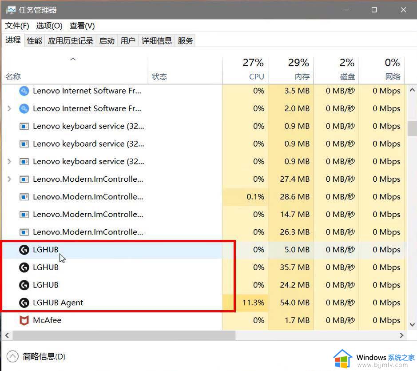Viewport: 417px width, 371px height.
Task: Sort by the 名称 column header
Action: click(x=75, y=70)
